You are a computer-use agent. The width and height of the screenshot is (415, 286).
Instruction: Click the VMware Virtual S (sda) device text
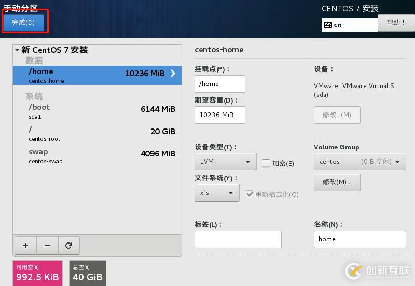click(354, 90)
